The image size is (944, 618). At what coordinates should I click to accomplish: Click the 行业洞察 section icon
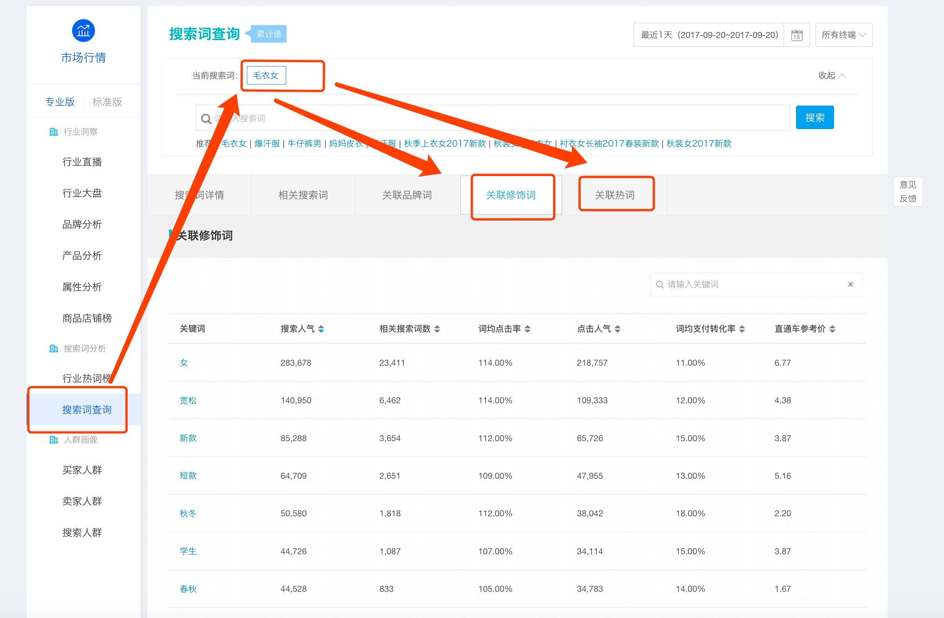tap(54, 131)
